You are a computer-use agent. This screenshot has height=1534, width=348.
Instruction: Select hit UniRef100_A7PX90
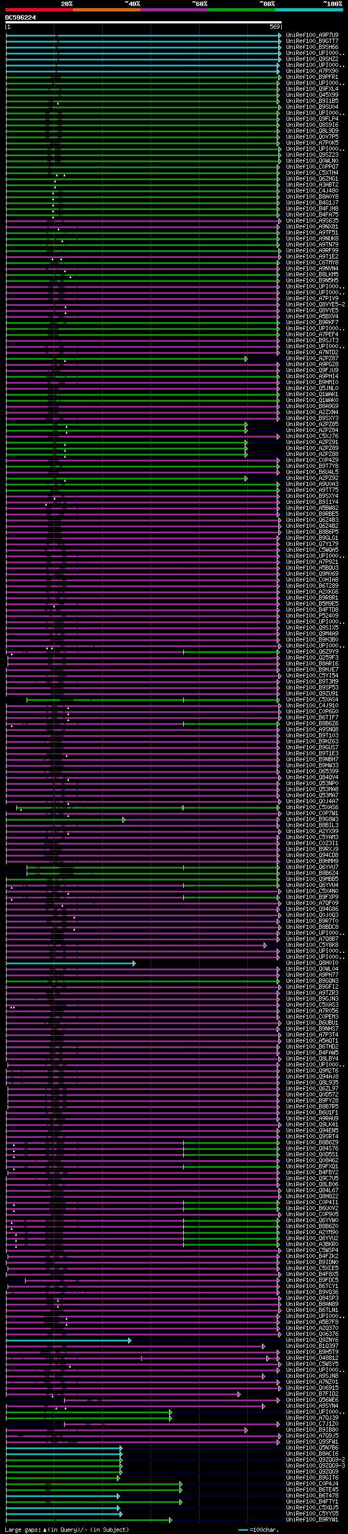tap(312, 71)
